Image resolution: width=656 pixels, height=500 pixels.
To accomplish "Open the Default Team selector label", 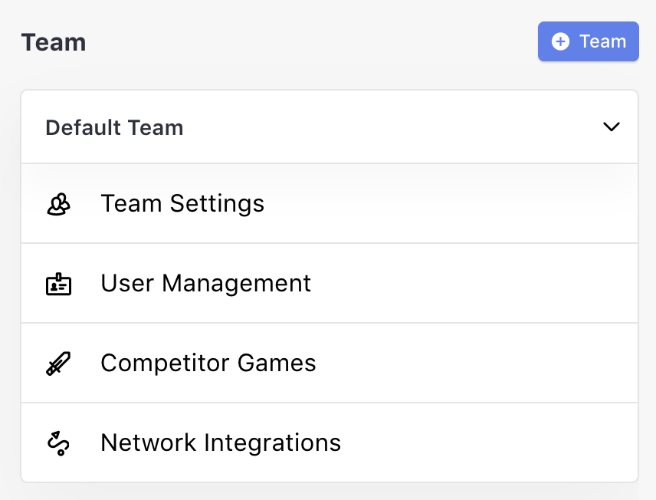I will click(114, 127).
